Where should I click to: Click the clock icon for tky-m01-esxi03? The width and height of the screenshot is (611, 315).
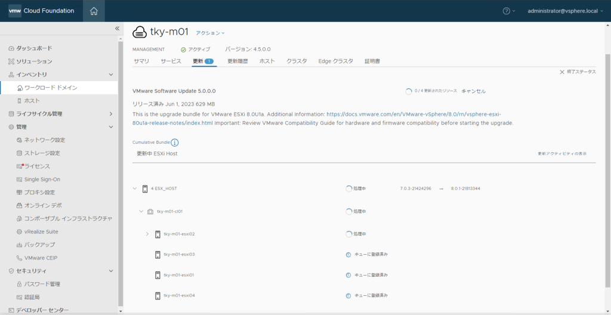(348, 255)
